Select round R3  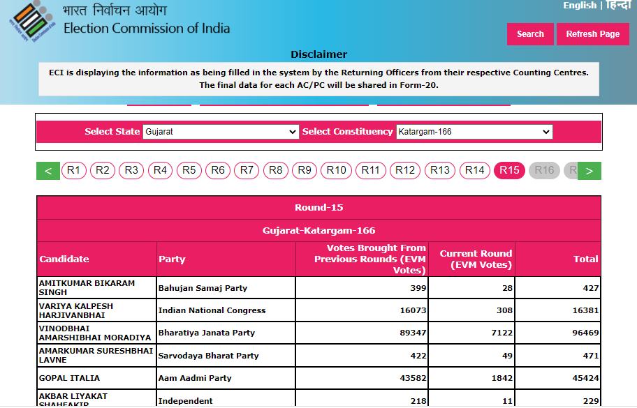131,170
